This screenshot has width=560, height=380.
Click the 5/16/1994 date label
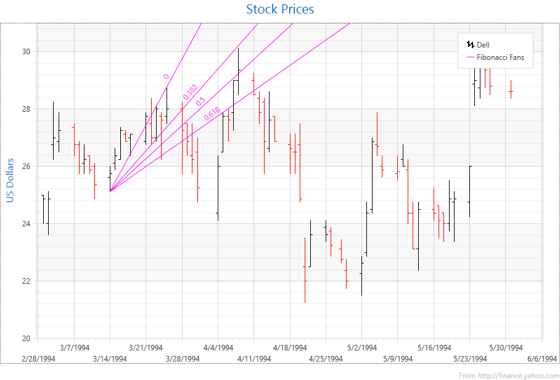point(434,347)
